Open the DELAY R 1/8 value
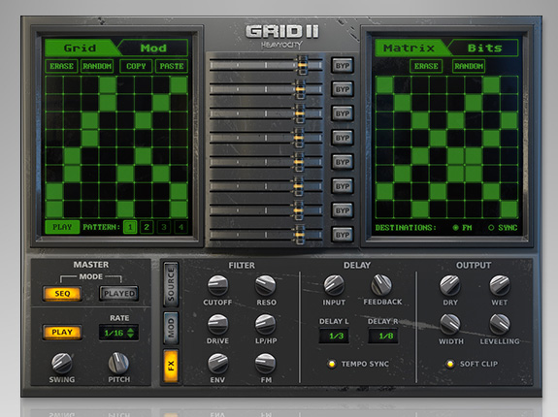 point(382,336)
